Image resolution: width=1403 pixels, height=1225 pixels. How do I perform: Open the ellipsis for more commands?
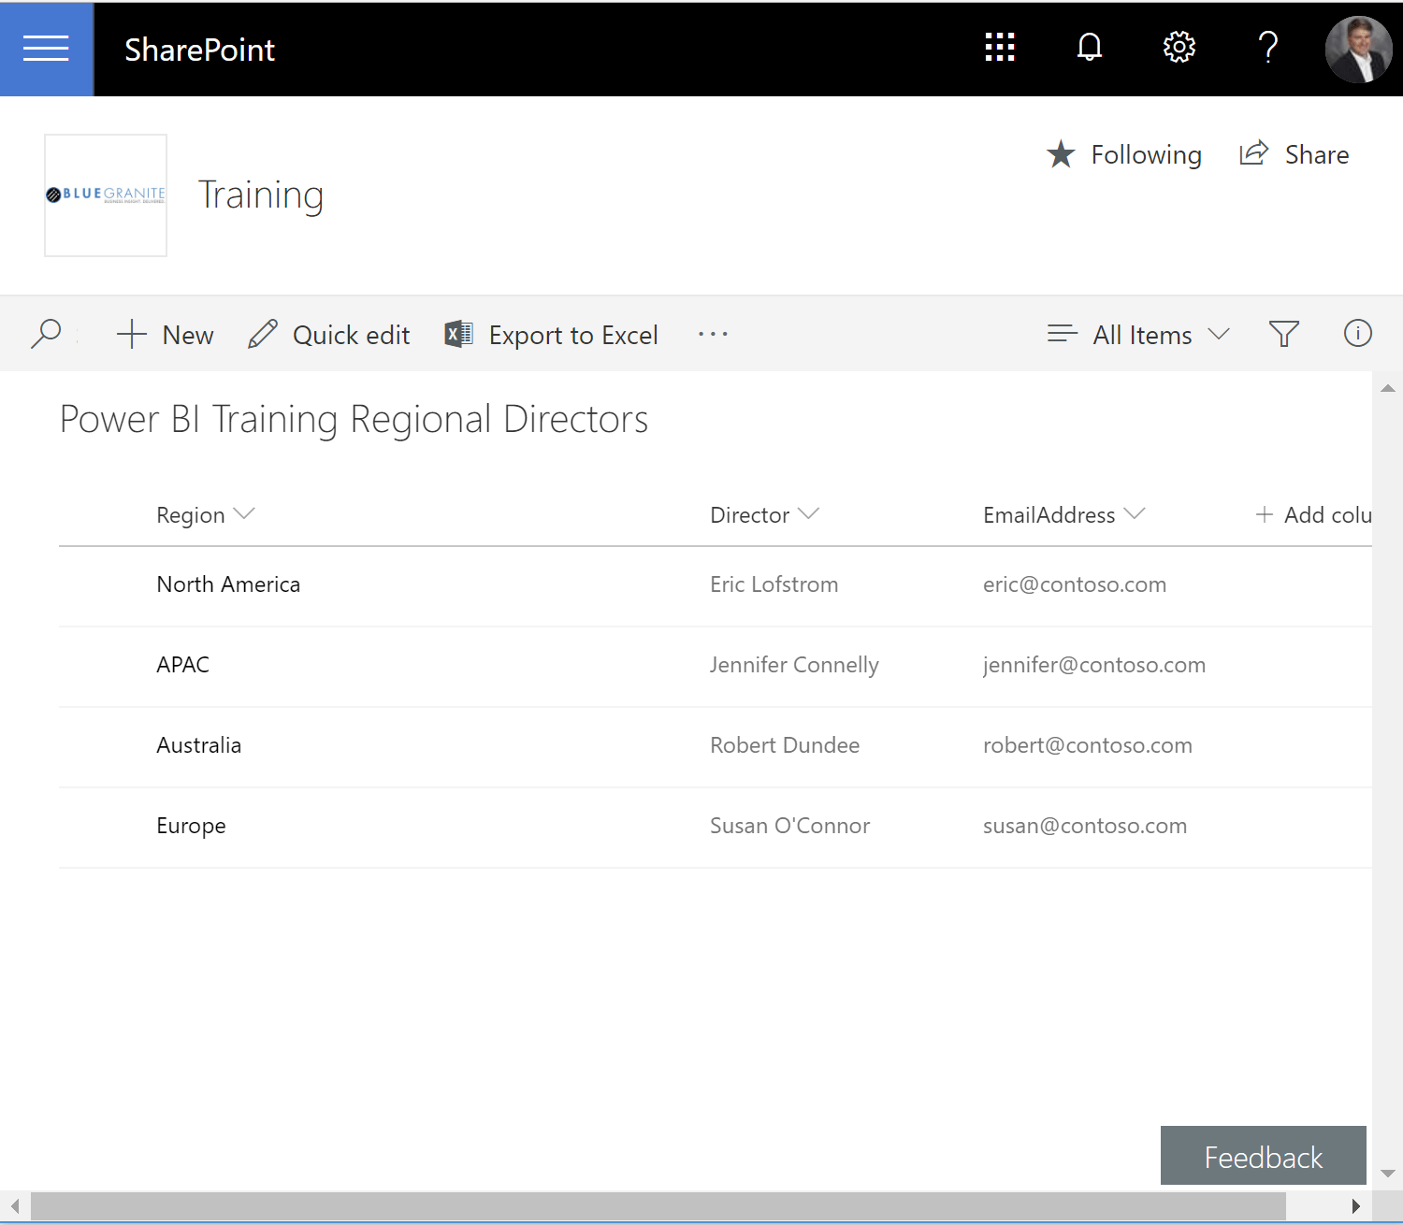[x=713, y=334]
